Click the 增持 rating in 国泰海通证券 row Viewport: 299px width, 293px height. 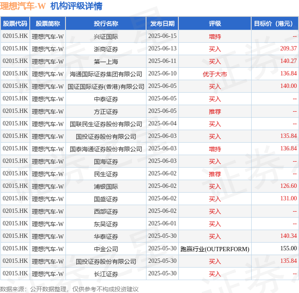point(215,149)
